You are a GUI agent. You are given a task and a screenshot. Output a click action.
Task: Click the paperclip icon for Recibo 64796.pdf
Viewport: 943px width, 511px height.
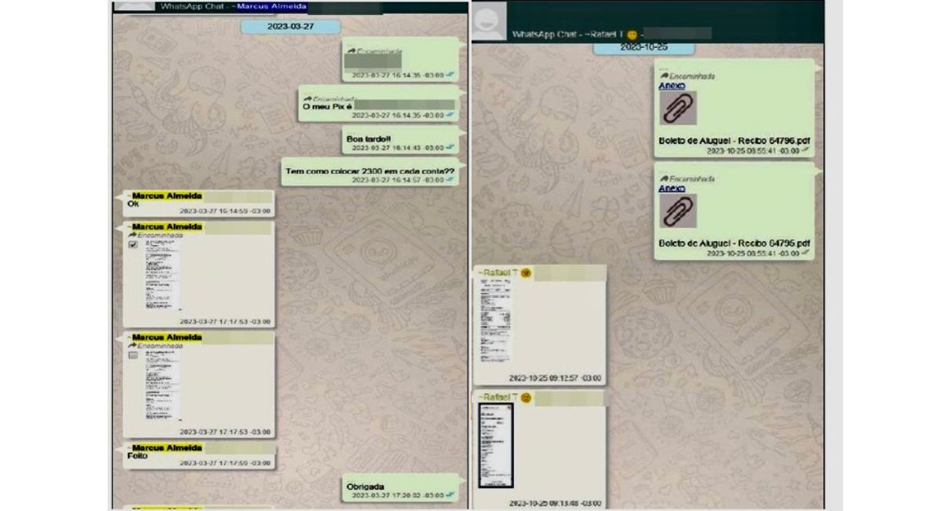pos(677,108)
